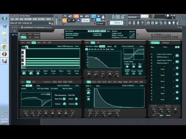Switch to the LFO1 tab

click(131, 82)
